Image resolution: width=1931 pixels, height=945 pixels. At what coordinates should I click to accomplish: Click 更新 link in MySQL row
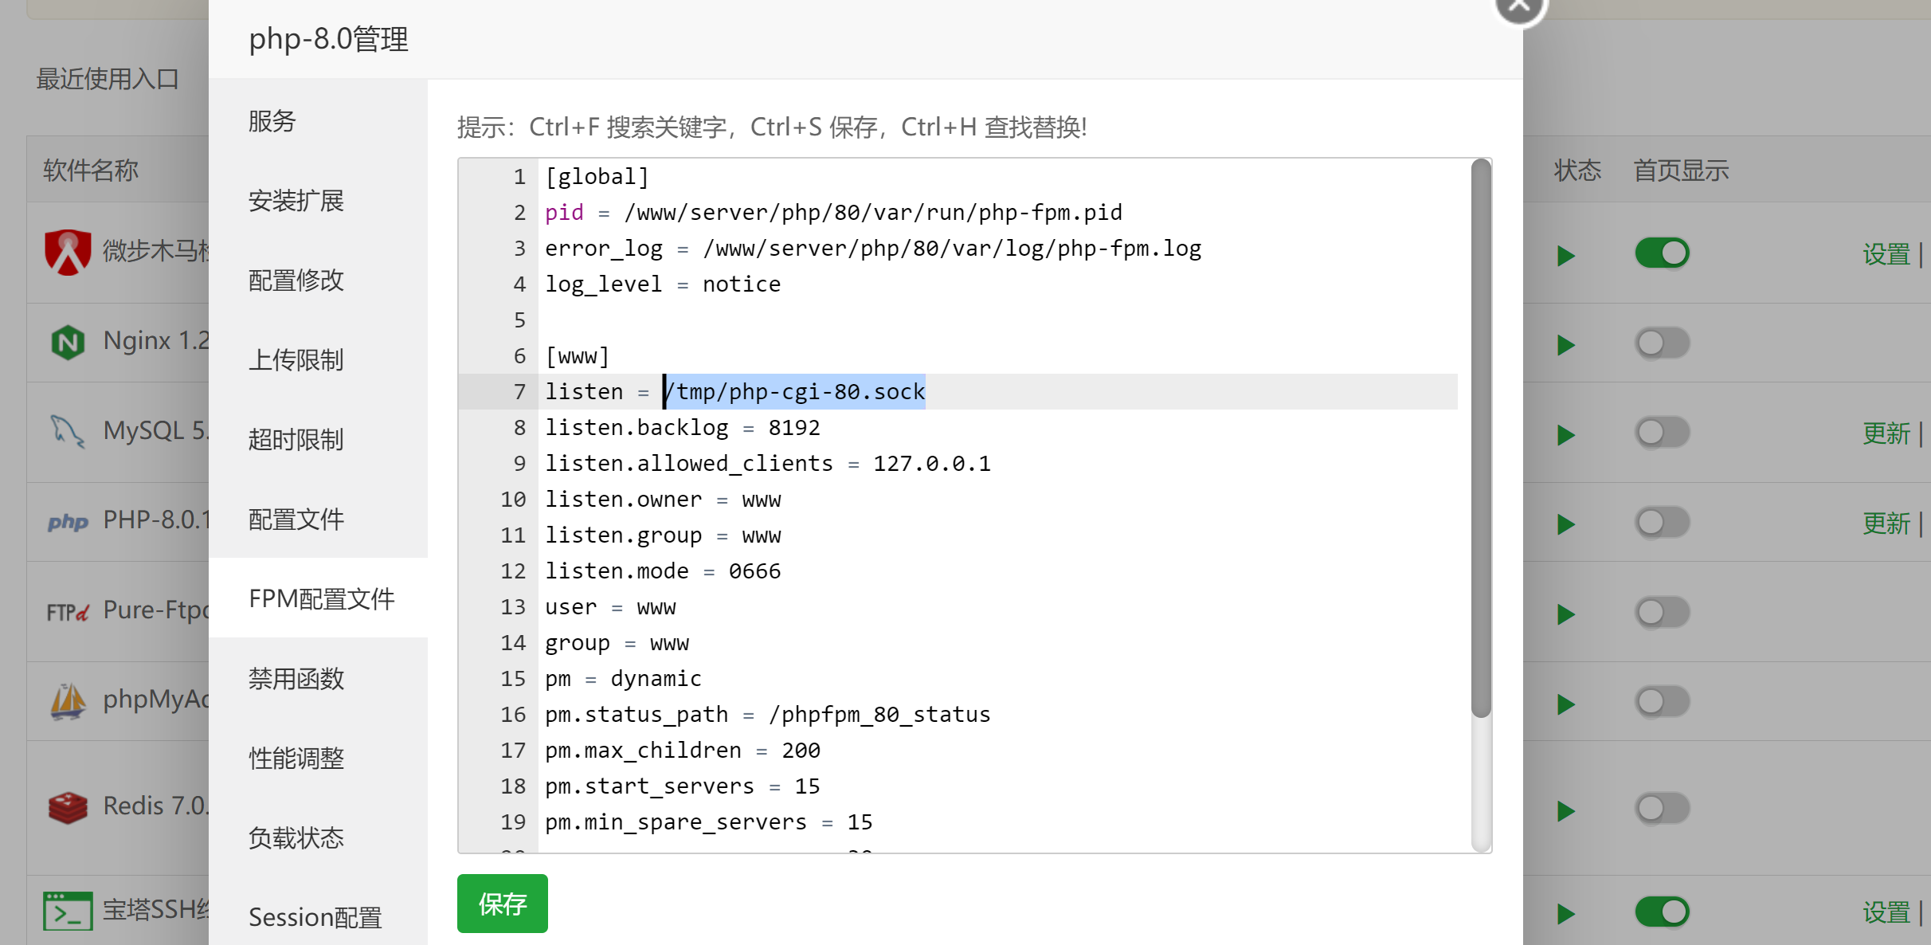coord(1886,434)
